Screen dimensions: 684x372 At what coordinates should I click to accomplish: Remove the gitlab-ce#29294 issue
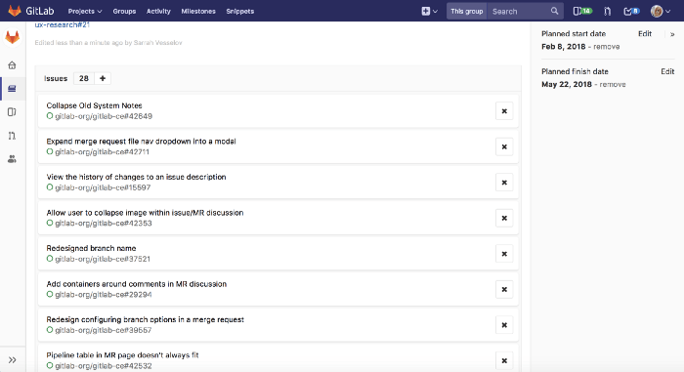coord(504,290)
